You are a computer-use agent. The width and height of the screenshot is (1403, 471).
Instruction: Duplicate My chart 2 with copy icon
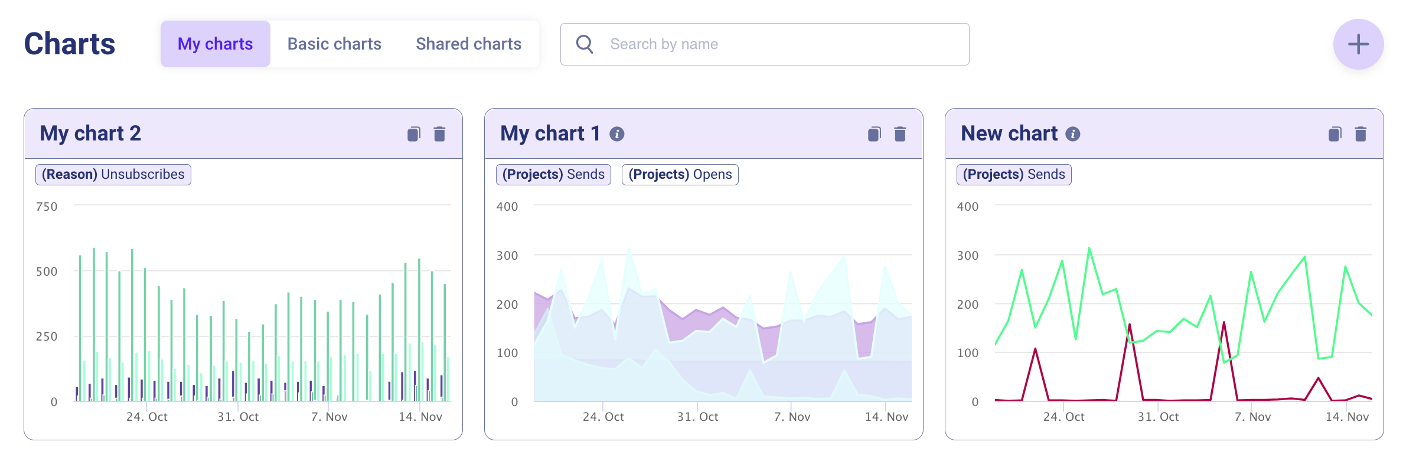414,134
